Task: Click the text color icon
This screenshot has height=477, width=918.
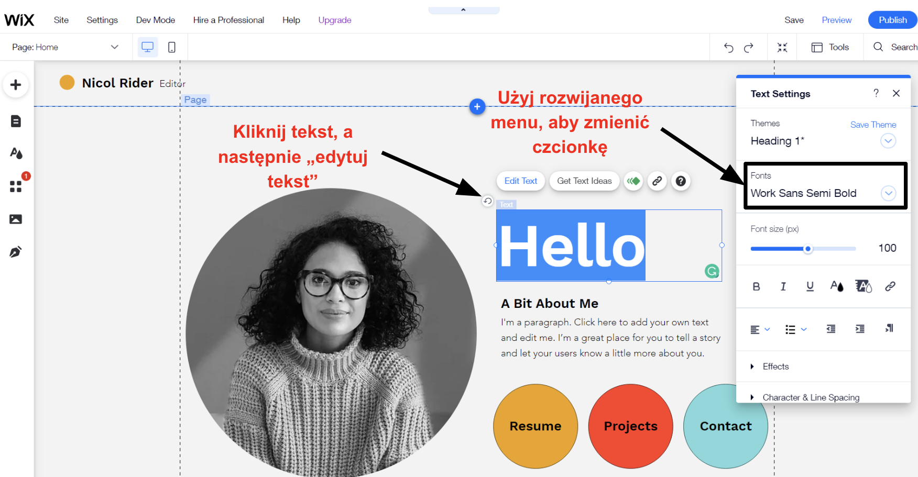Action: click(x=836, y=286)
